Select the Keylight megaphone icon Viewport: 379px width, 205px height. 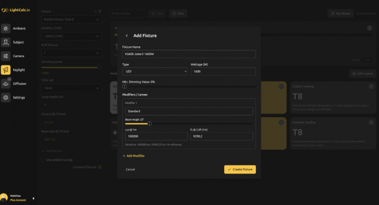[x=6, y=70]
